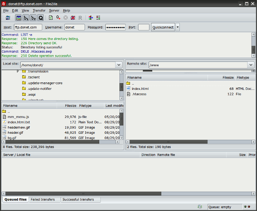
Task: Open the Edit menu
Action: (x=15, y=11)
